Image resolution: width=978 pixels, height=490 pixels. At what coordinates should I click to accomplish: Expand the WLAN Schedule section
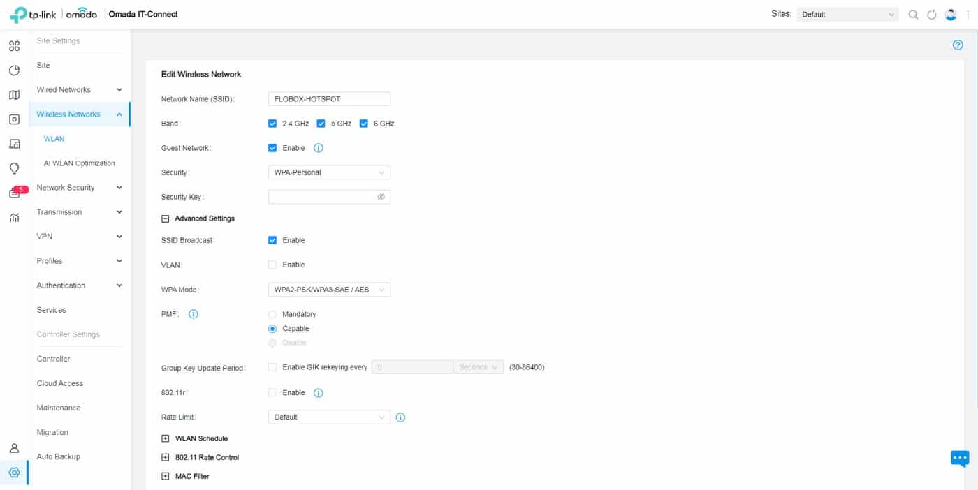tap(166, 438)
